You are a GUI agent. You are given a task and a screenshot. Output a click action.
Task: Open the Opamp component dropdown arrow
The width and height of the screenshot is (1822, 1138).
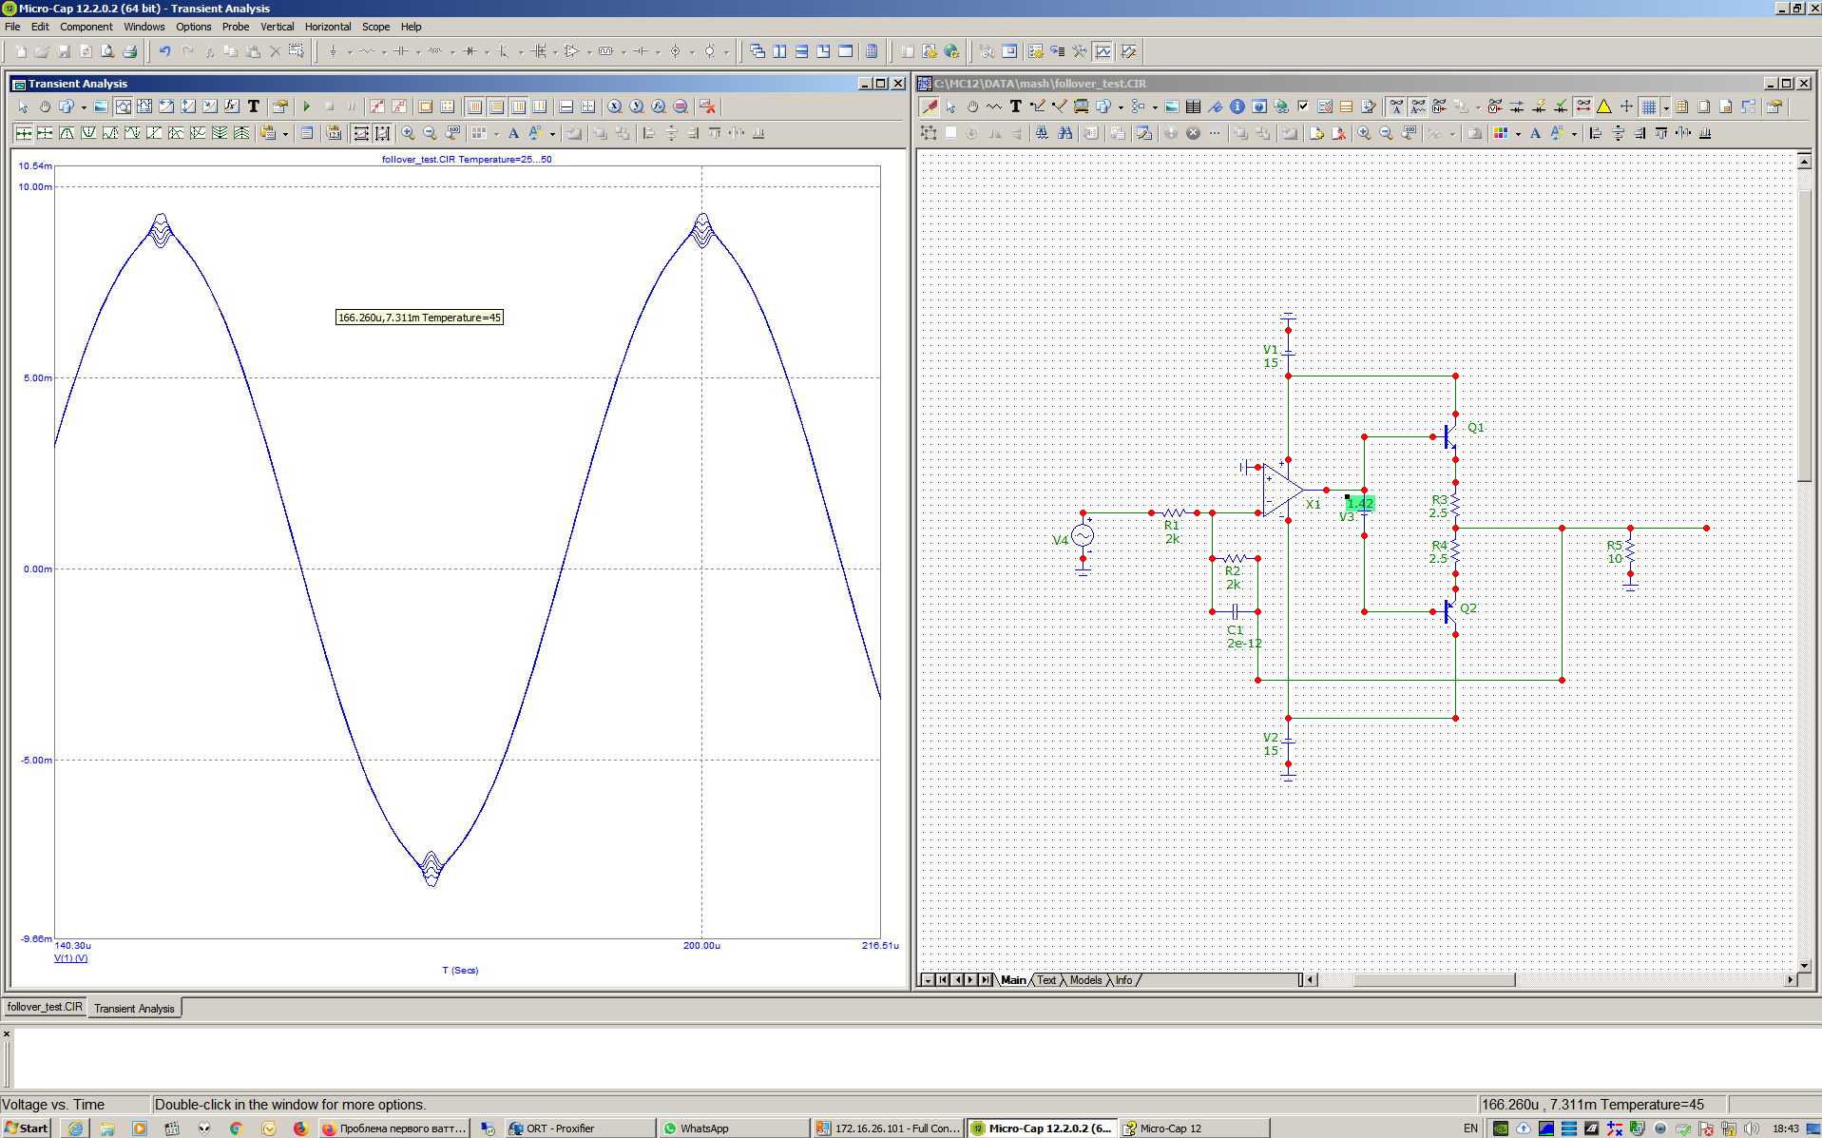[589, 52]
